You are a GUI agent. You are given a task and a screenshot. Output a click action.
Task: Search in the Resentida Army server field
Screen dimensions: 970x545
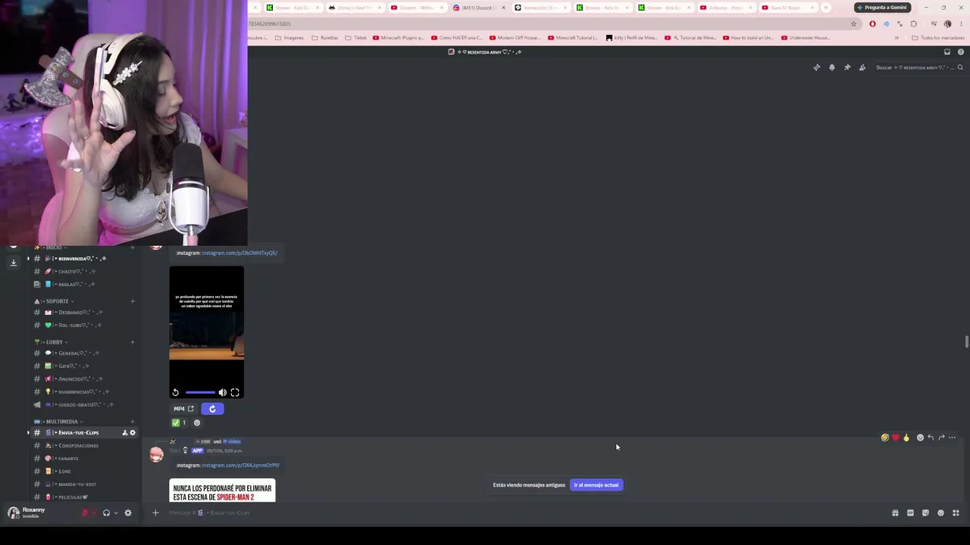[919, 67]
